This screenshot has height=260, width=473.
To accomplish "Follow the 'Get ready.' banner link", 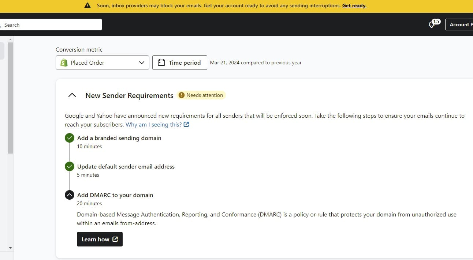I will pyautogui.click(x=354, y=5).
